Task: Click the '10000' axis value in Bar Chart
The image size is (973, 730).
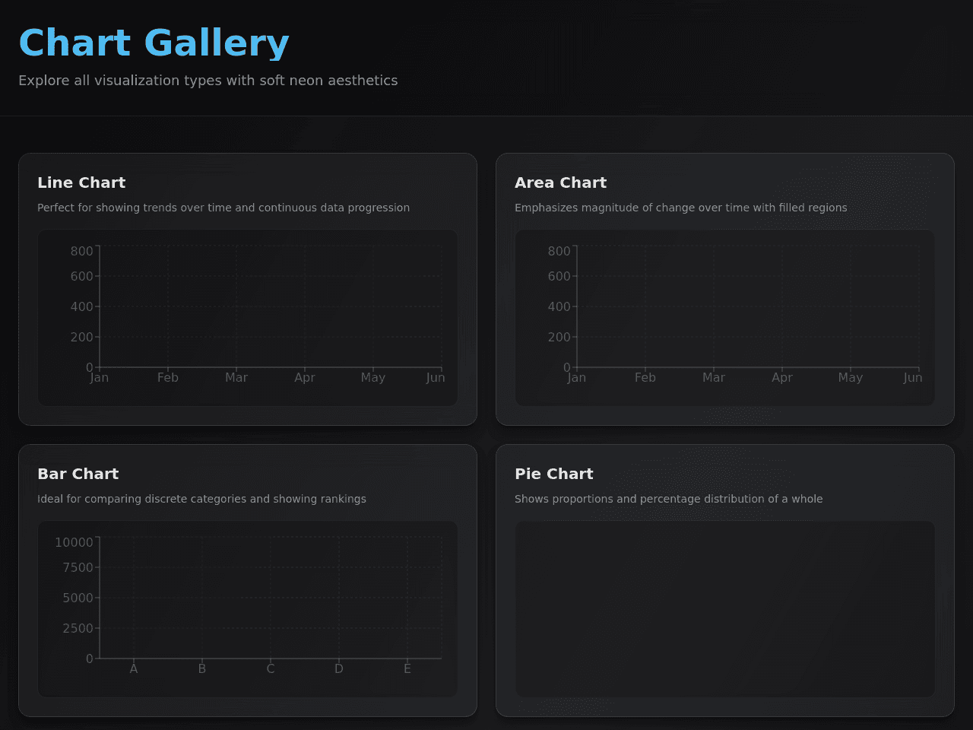Action: [74, 542]
